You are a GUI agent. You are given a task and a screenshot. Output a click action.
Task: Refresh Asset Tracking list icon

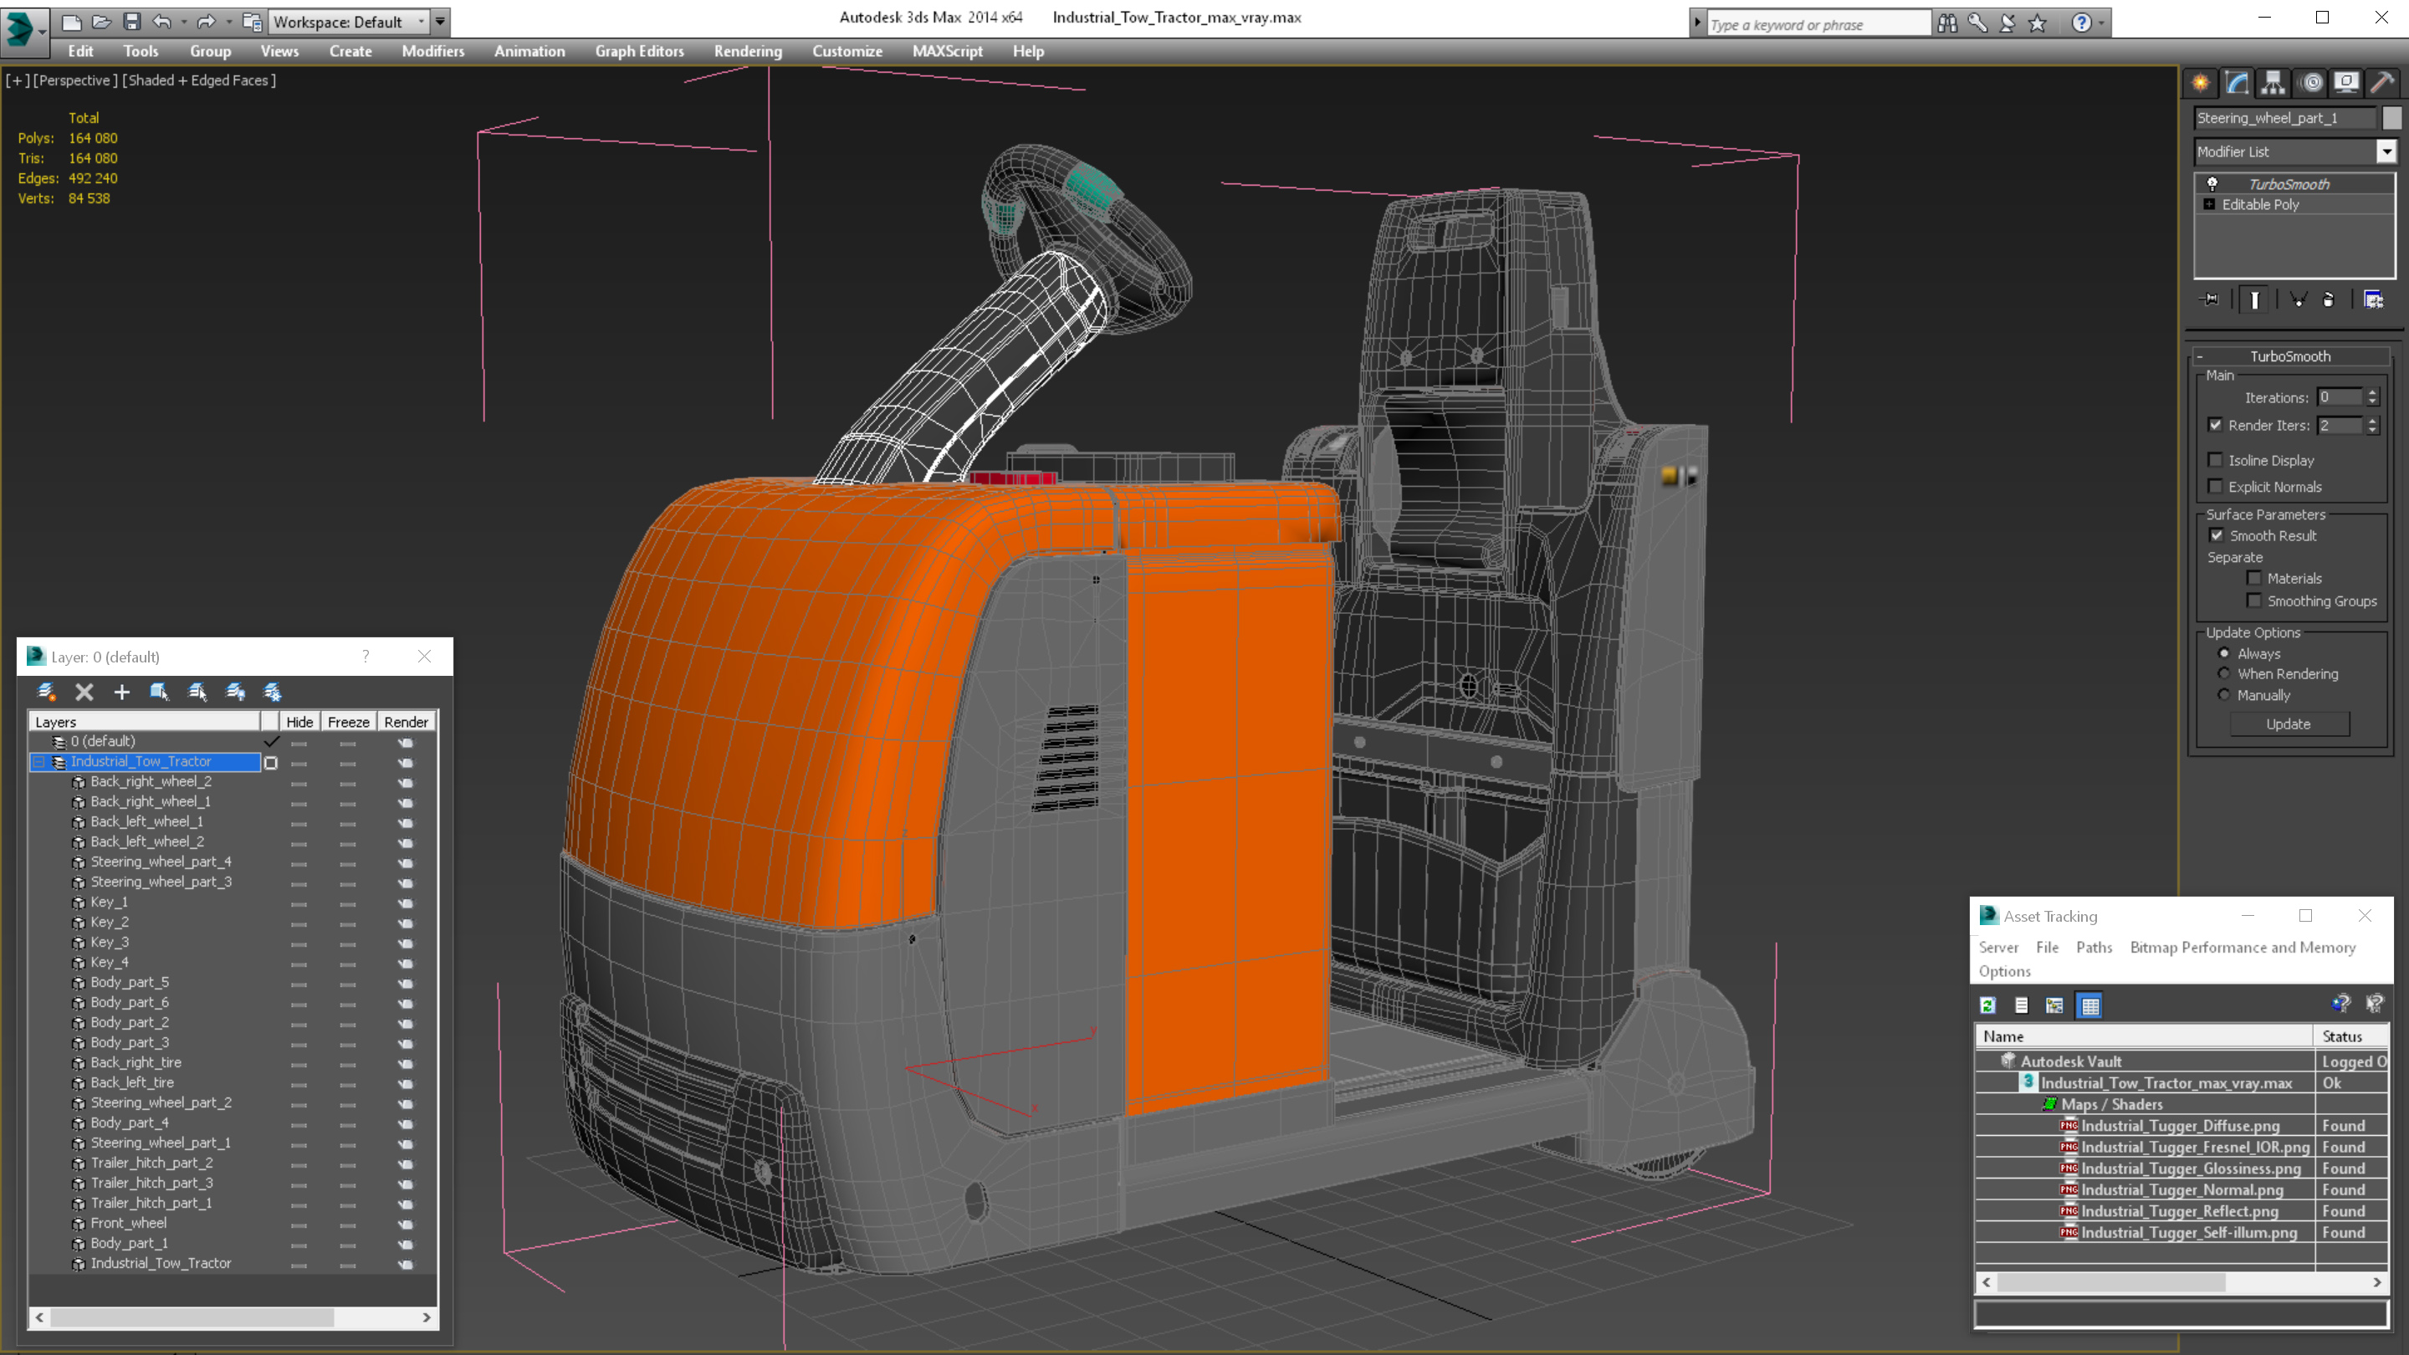(x=1988, y=1005)
